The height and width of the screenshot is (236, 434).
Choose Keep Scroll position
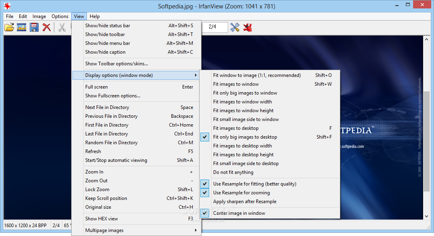click(x=136, y=198)
